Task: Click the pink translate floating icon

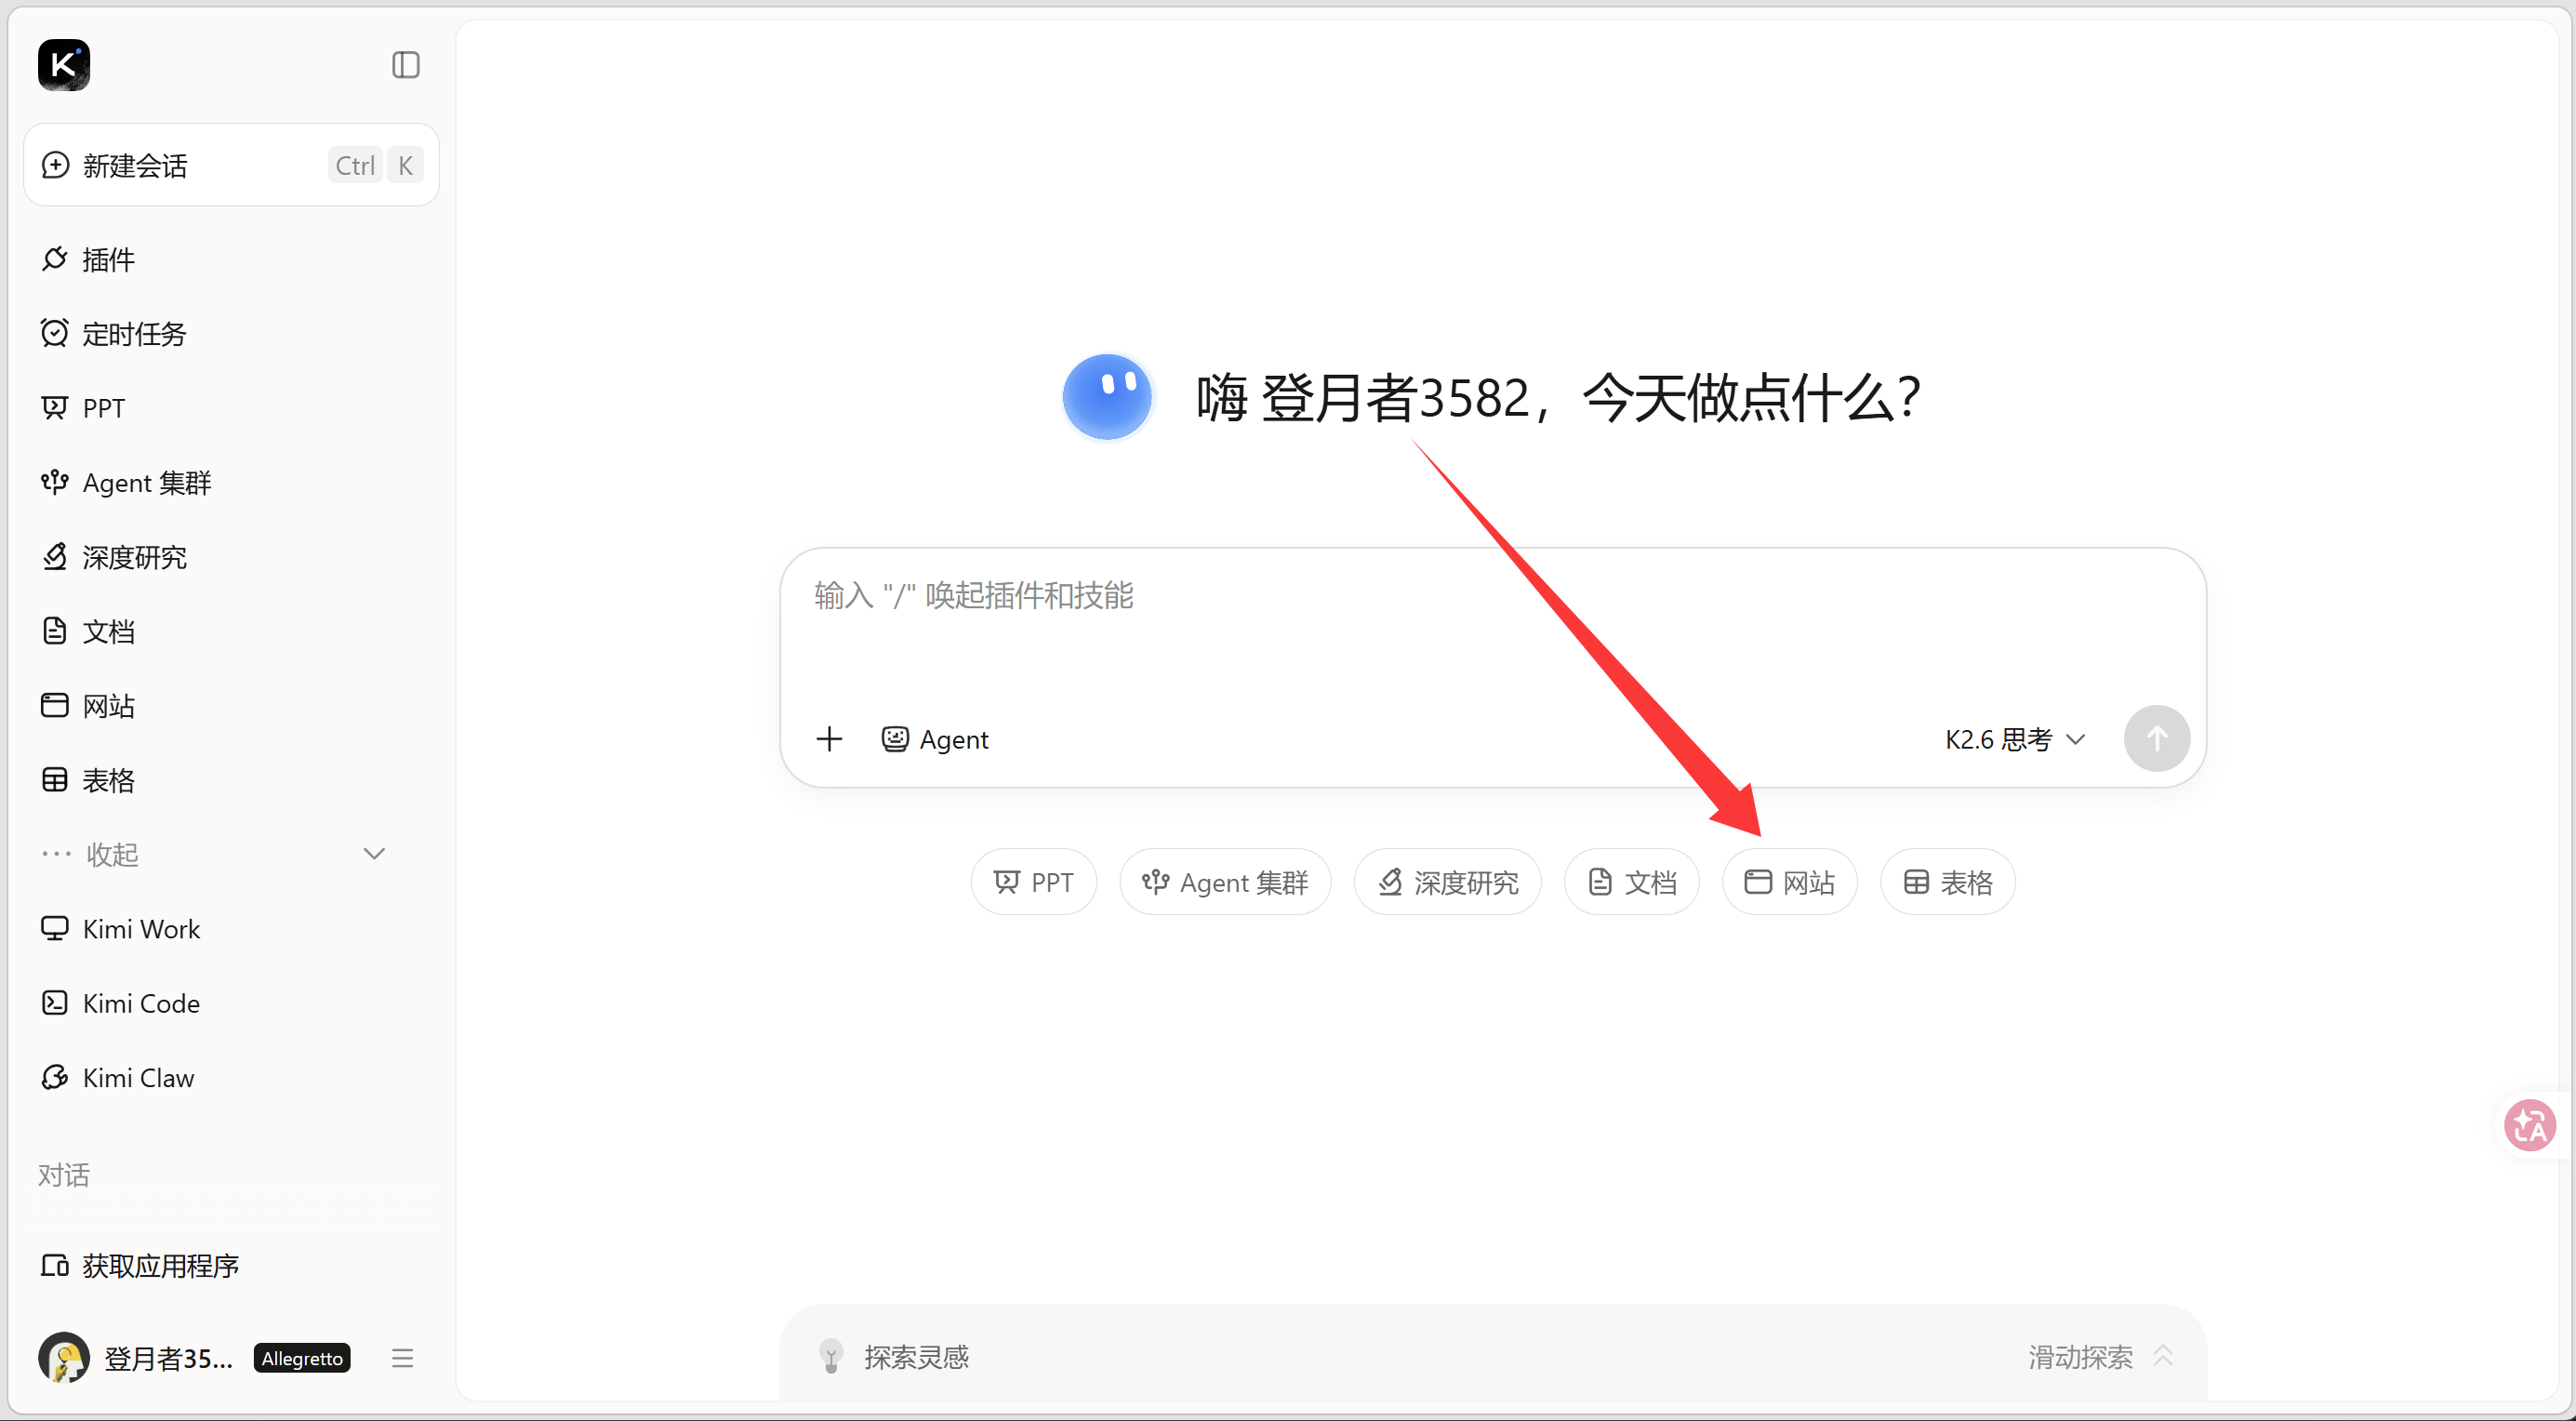Action: click(x=2530, y=1125)
